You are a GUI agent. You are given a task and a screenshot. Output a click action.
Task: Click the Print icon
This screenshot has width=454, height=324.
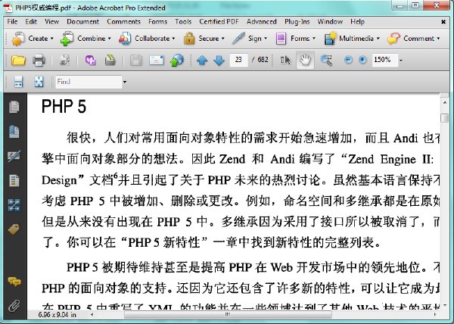[39, 61]
